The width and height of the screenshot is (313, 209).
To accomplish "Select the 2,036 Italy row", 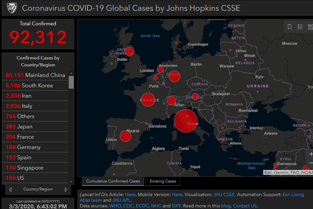I will (35, 106).
